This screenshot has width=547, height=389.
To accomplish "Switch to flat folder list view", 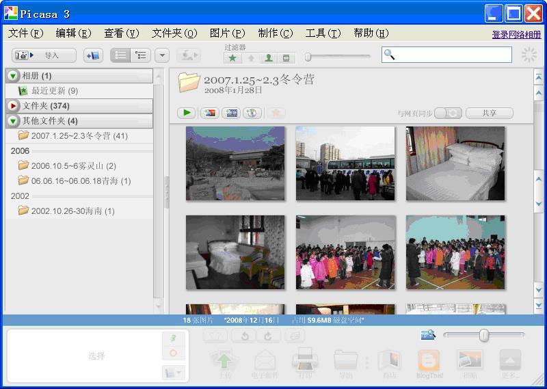I will tap(120, 55).
